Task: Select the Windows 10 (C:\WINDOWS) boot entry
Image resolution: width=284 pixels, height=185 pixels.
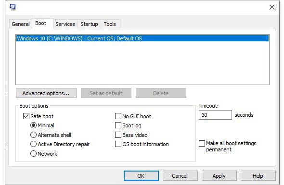Action: (x=142, y=38)
